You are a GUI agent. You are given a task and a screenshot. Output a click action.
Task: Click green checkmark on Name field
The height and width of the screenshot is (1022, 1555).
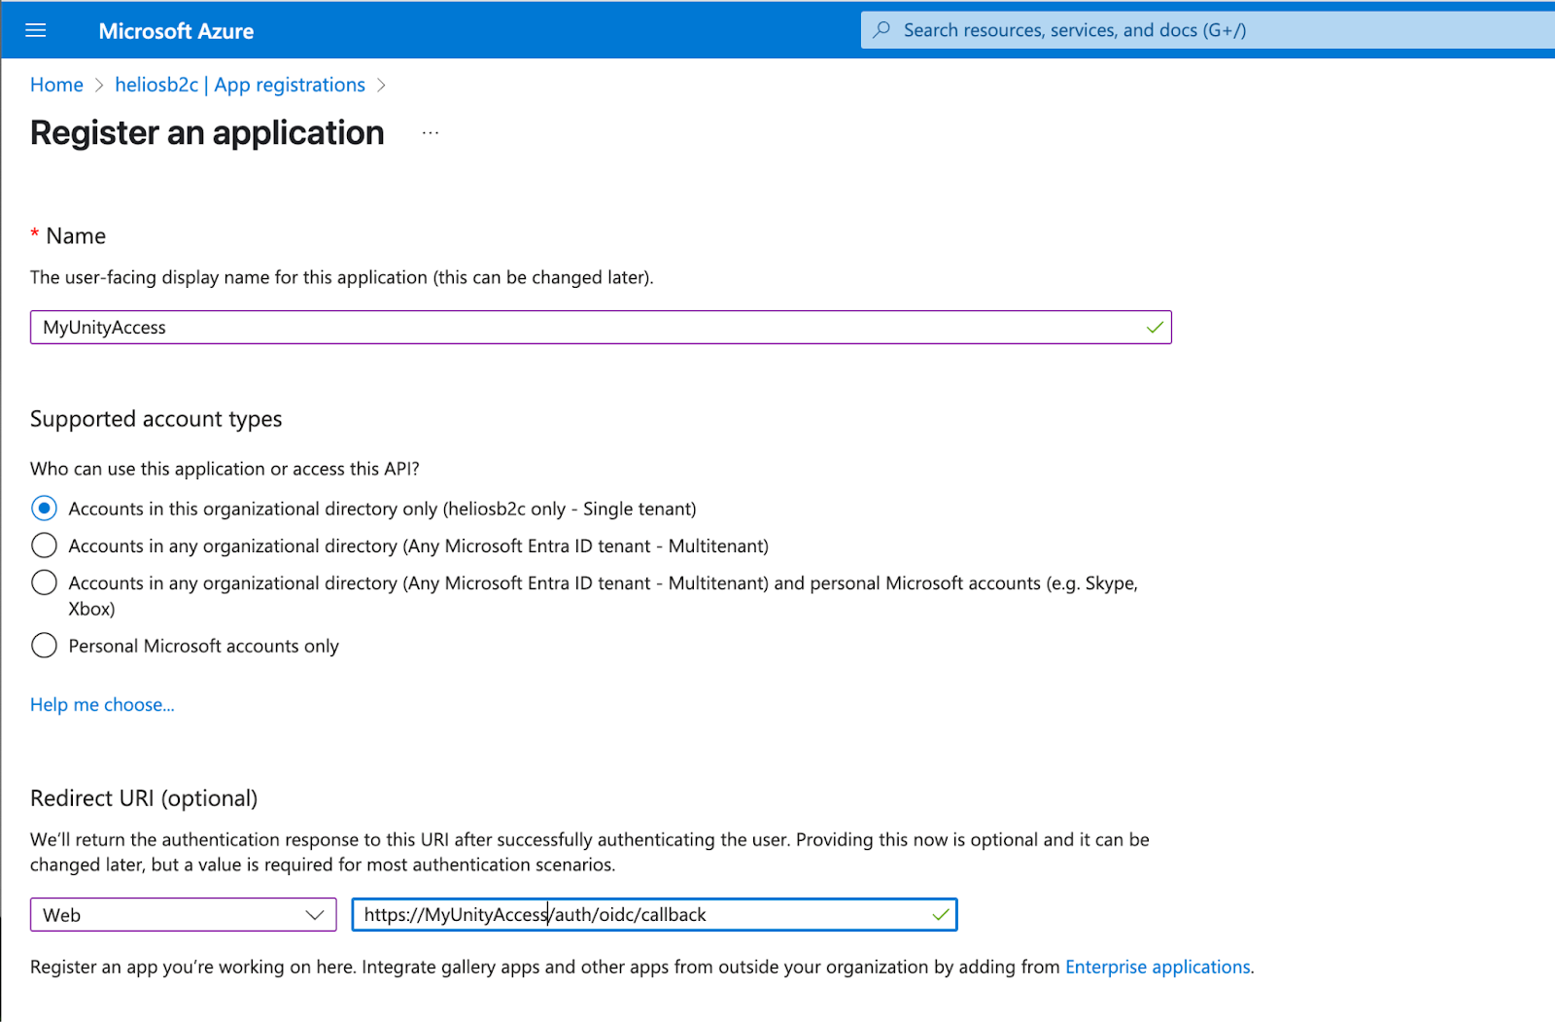1155,327
